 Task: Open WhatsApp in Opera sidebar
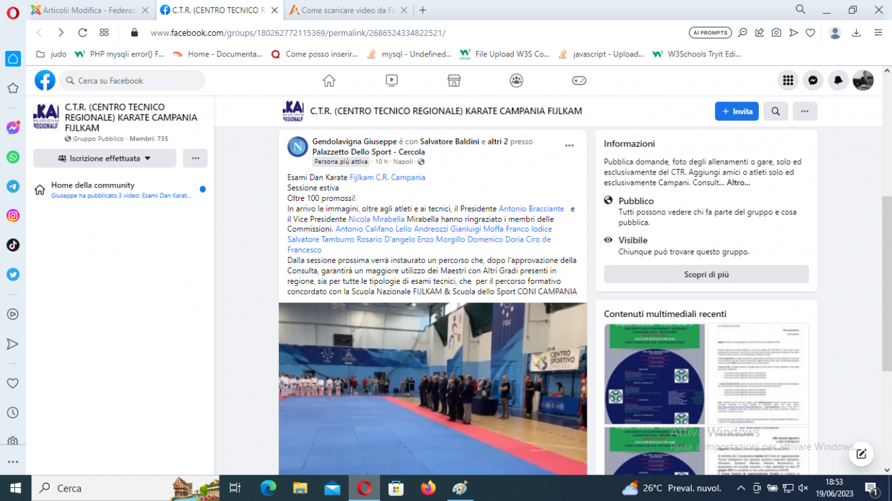click(x=13, y=157)
